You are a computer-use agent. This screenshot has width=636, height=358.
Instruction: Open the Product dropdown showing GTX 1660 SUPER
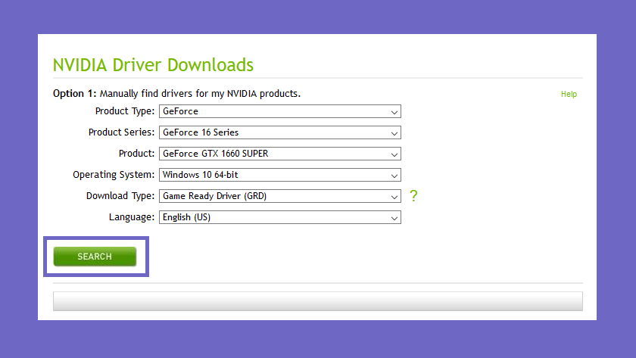click(280, 154)
